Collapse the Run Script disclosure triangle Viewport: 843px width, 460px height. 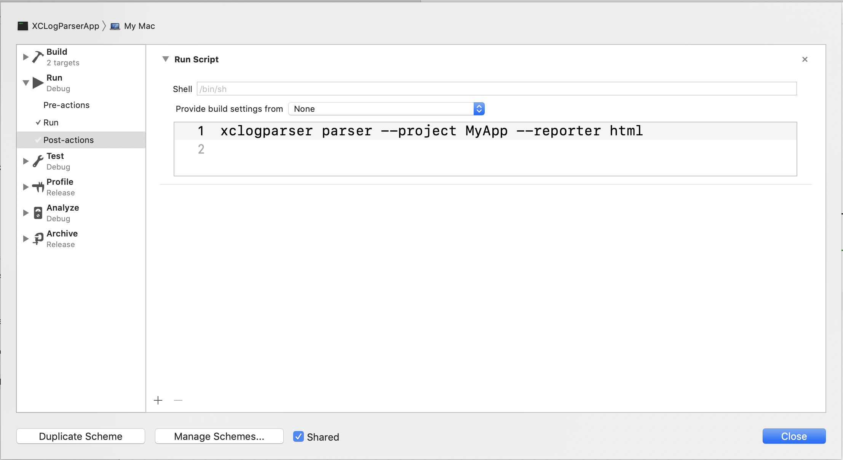pos(166,59)
